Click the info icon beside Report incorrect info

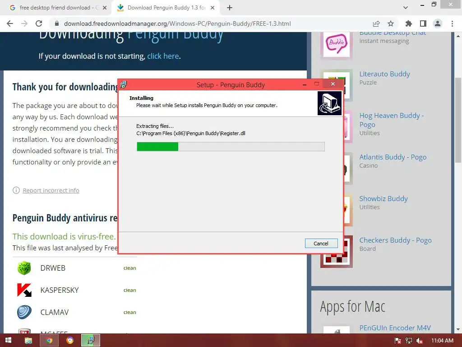tap(16, 190)
